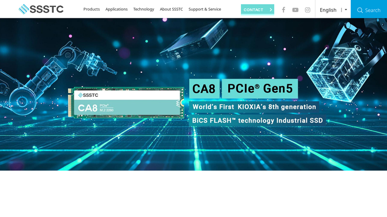This screenshot has width=387, height=217.
Task: Click the magnifying glass search icon
Action: pos(360,10)
